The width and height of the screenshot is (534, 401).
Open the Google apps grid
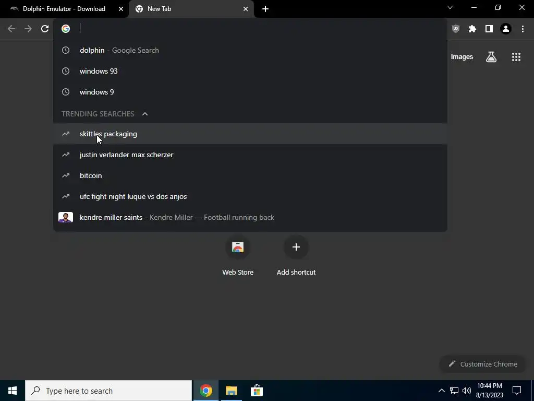516,57
